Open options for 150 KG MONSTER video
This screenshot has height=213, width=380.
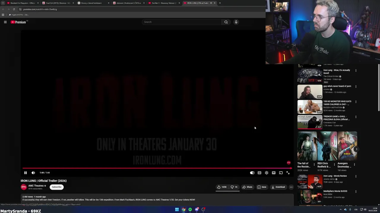[x=356, y=102]
